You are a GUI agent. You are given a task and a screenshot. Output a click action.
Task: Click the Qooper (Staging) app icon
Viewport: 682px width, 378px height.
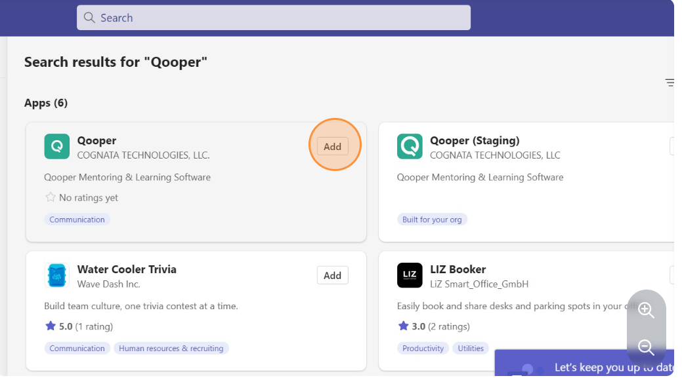[x=410, y=147]
